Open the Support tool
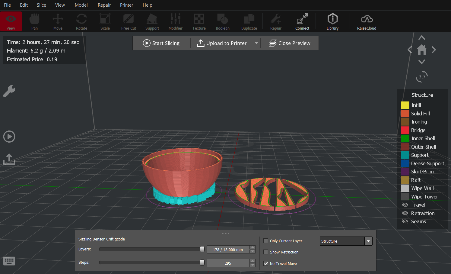 pyautogui.click(x=152, y=21)
